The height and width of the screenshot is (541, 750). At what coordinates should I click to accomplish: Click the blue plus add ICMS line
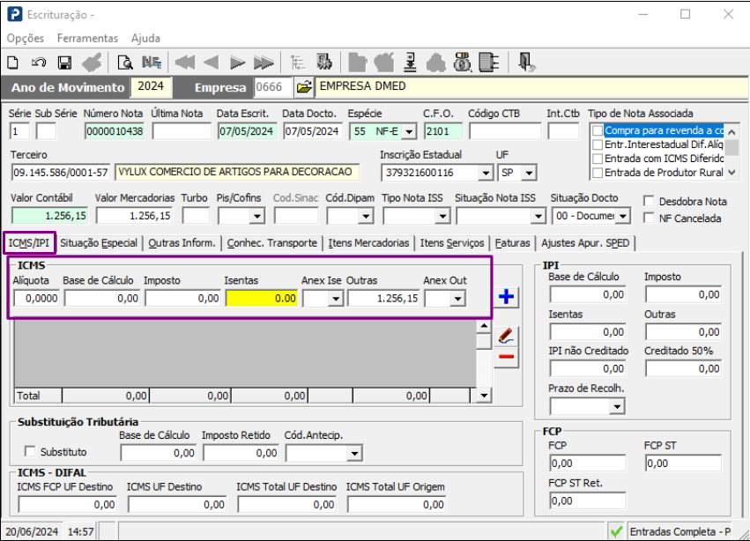point(506,297)
